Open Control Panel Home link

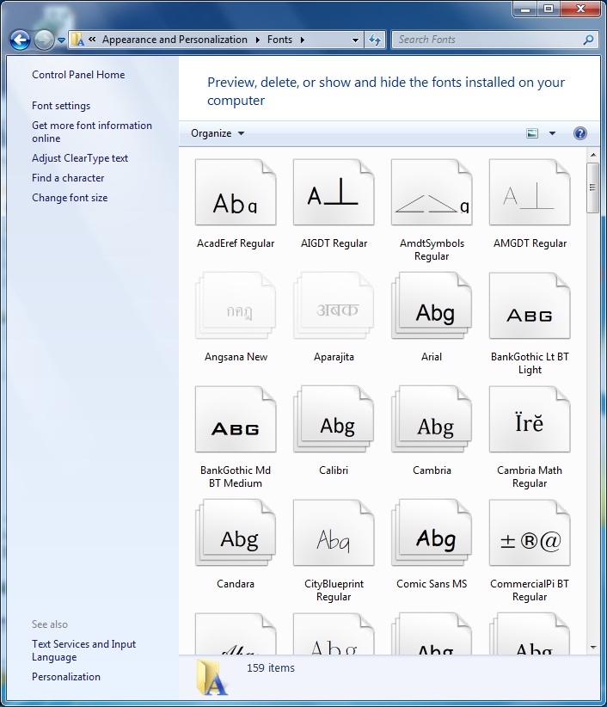pos(78,75)
